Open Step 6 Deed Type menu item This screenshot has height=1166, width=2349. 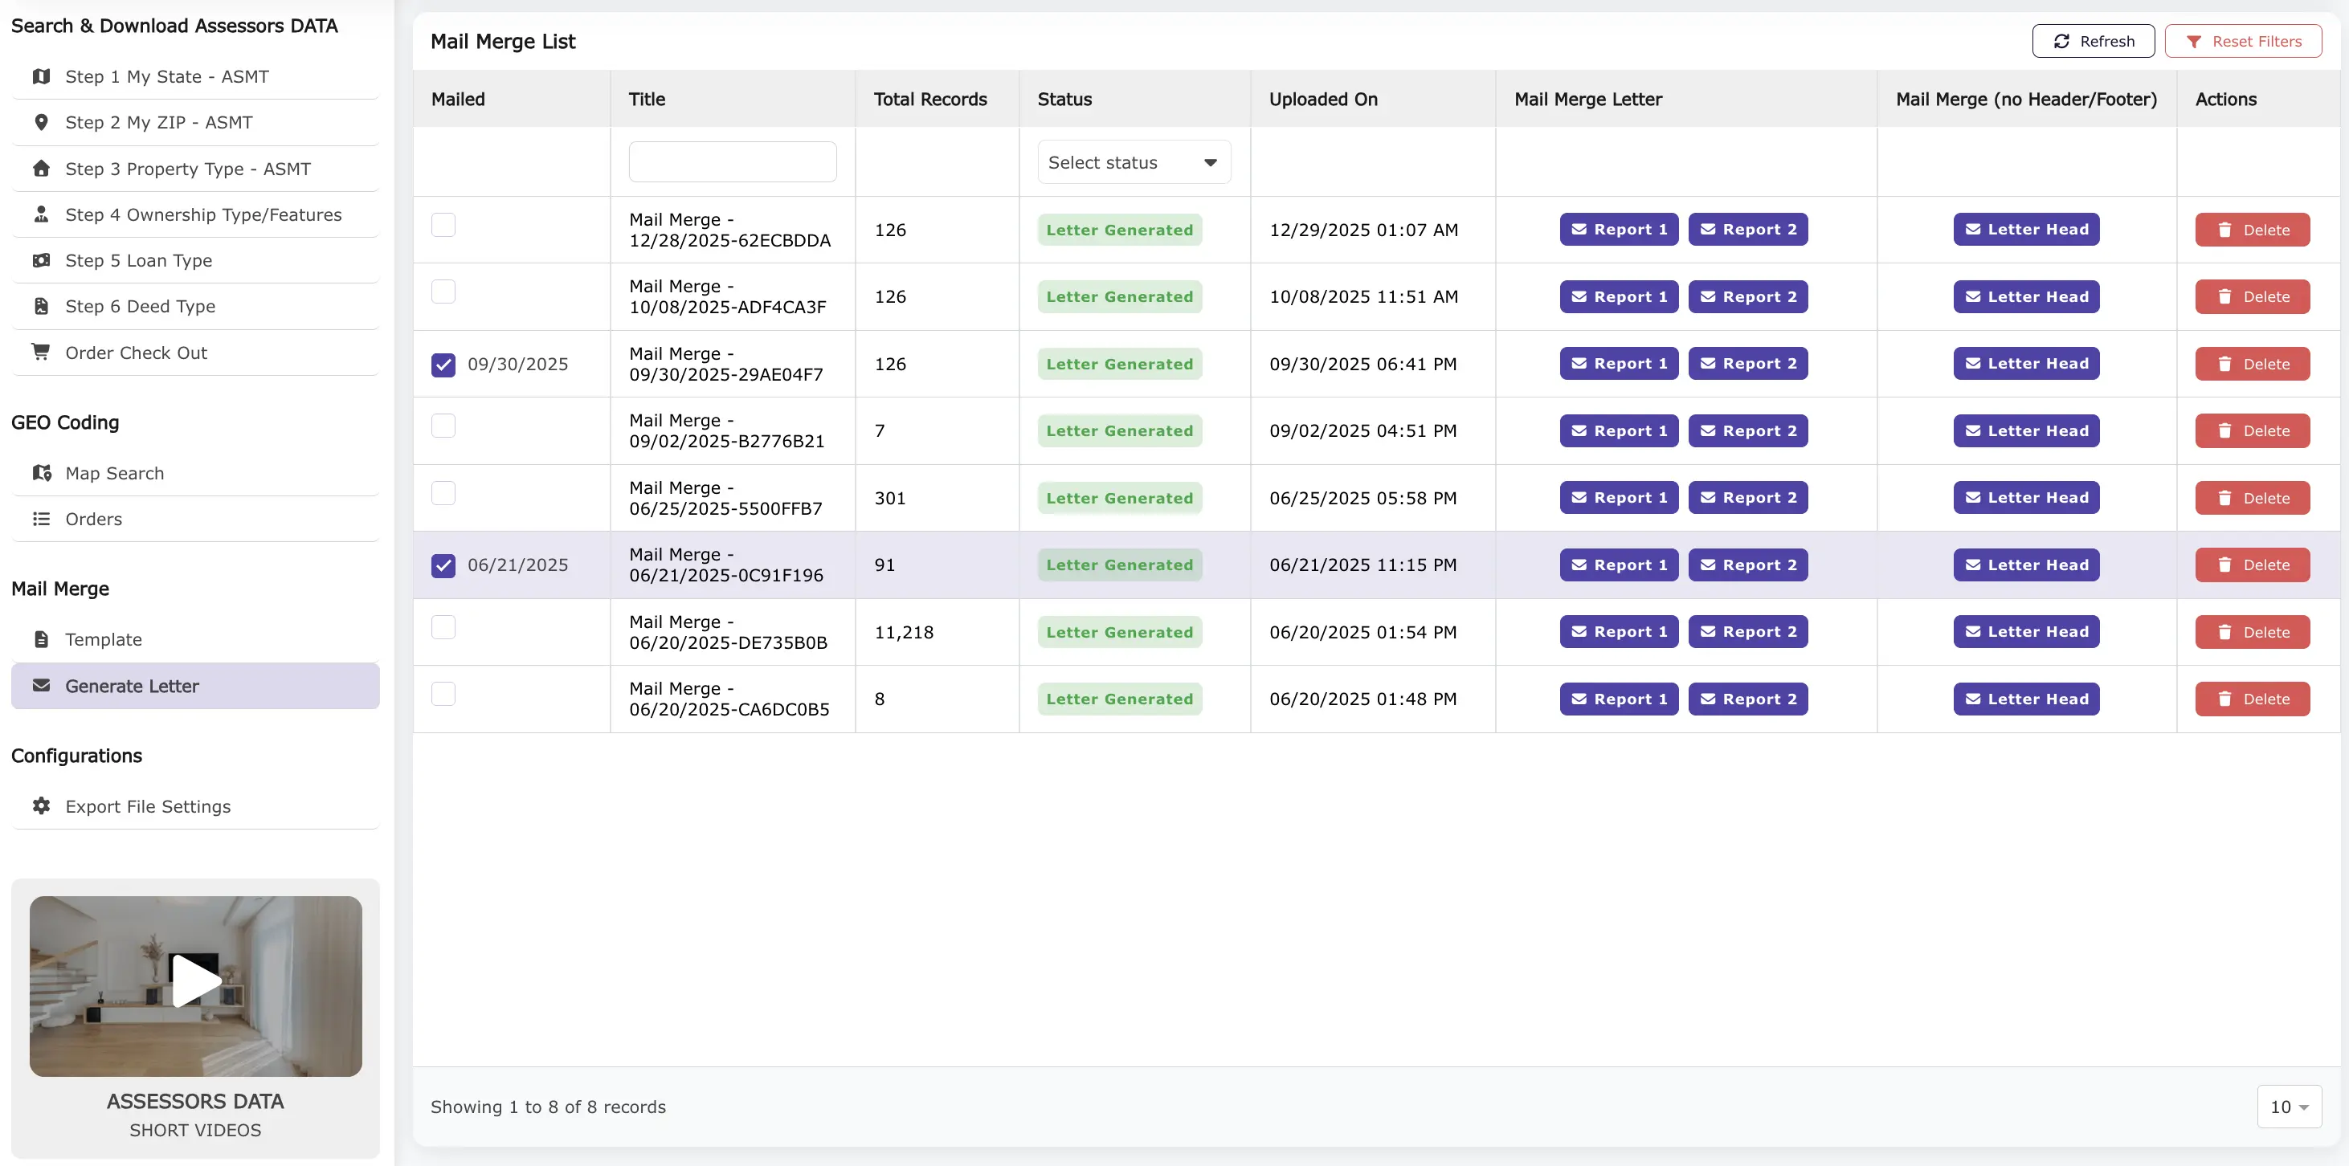pos(141,306)
